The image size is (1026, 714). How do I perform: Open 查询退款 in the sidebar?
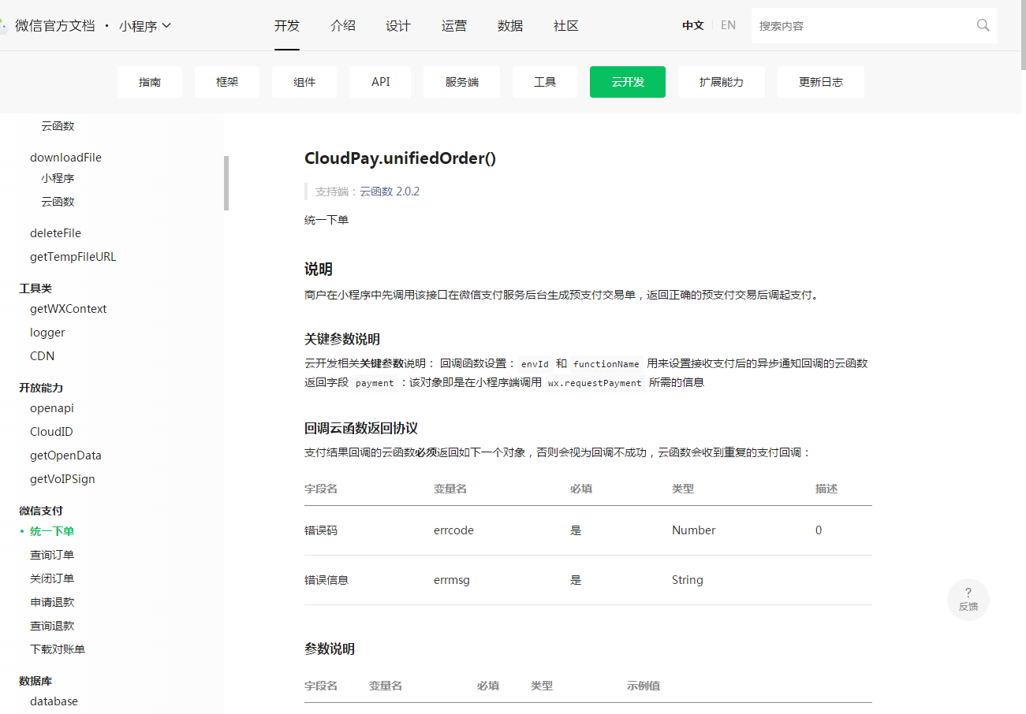pos(52,626)
